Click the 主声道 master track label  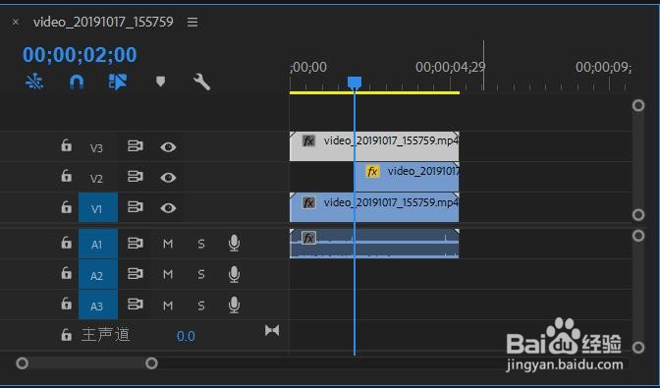point(106,335)
